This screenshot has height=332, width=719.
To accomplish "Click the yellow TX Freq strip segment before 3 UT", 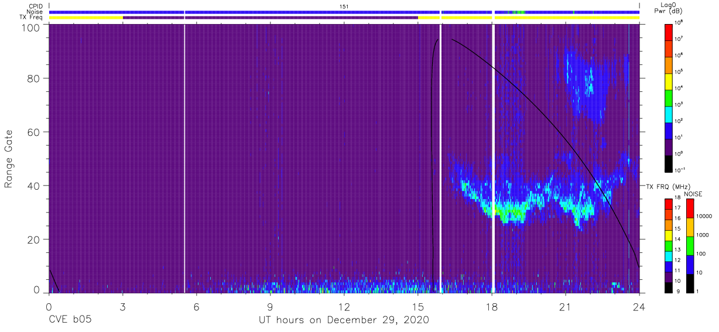I will click(x=85, y=18).
